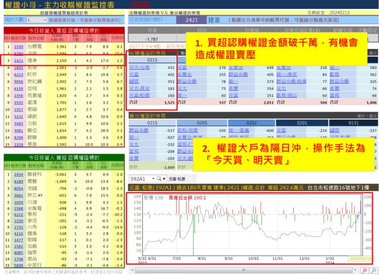Select the 0202 date header in sell table
This screenshot has height=275, width=379.
pos(252,123)
